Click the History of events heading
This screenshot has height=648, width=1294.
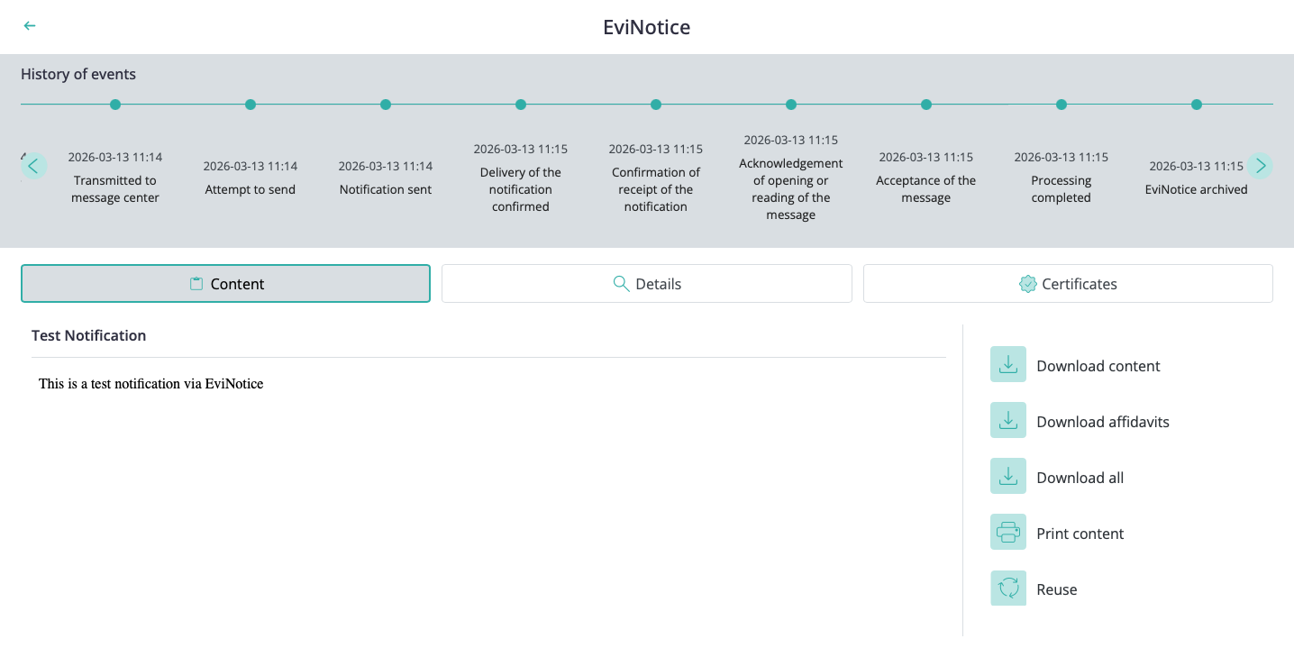(x=78, y=74)
